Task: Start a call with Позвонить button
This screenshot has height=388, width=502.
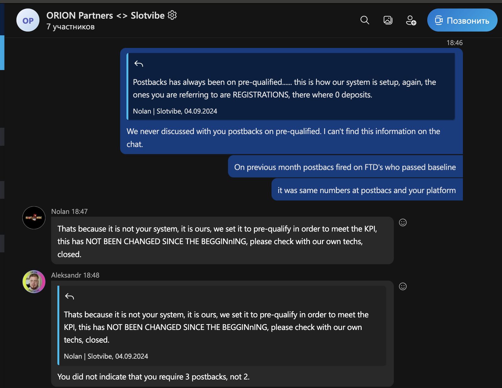Action: pyautogui.click(x=462, y=20)
